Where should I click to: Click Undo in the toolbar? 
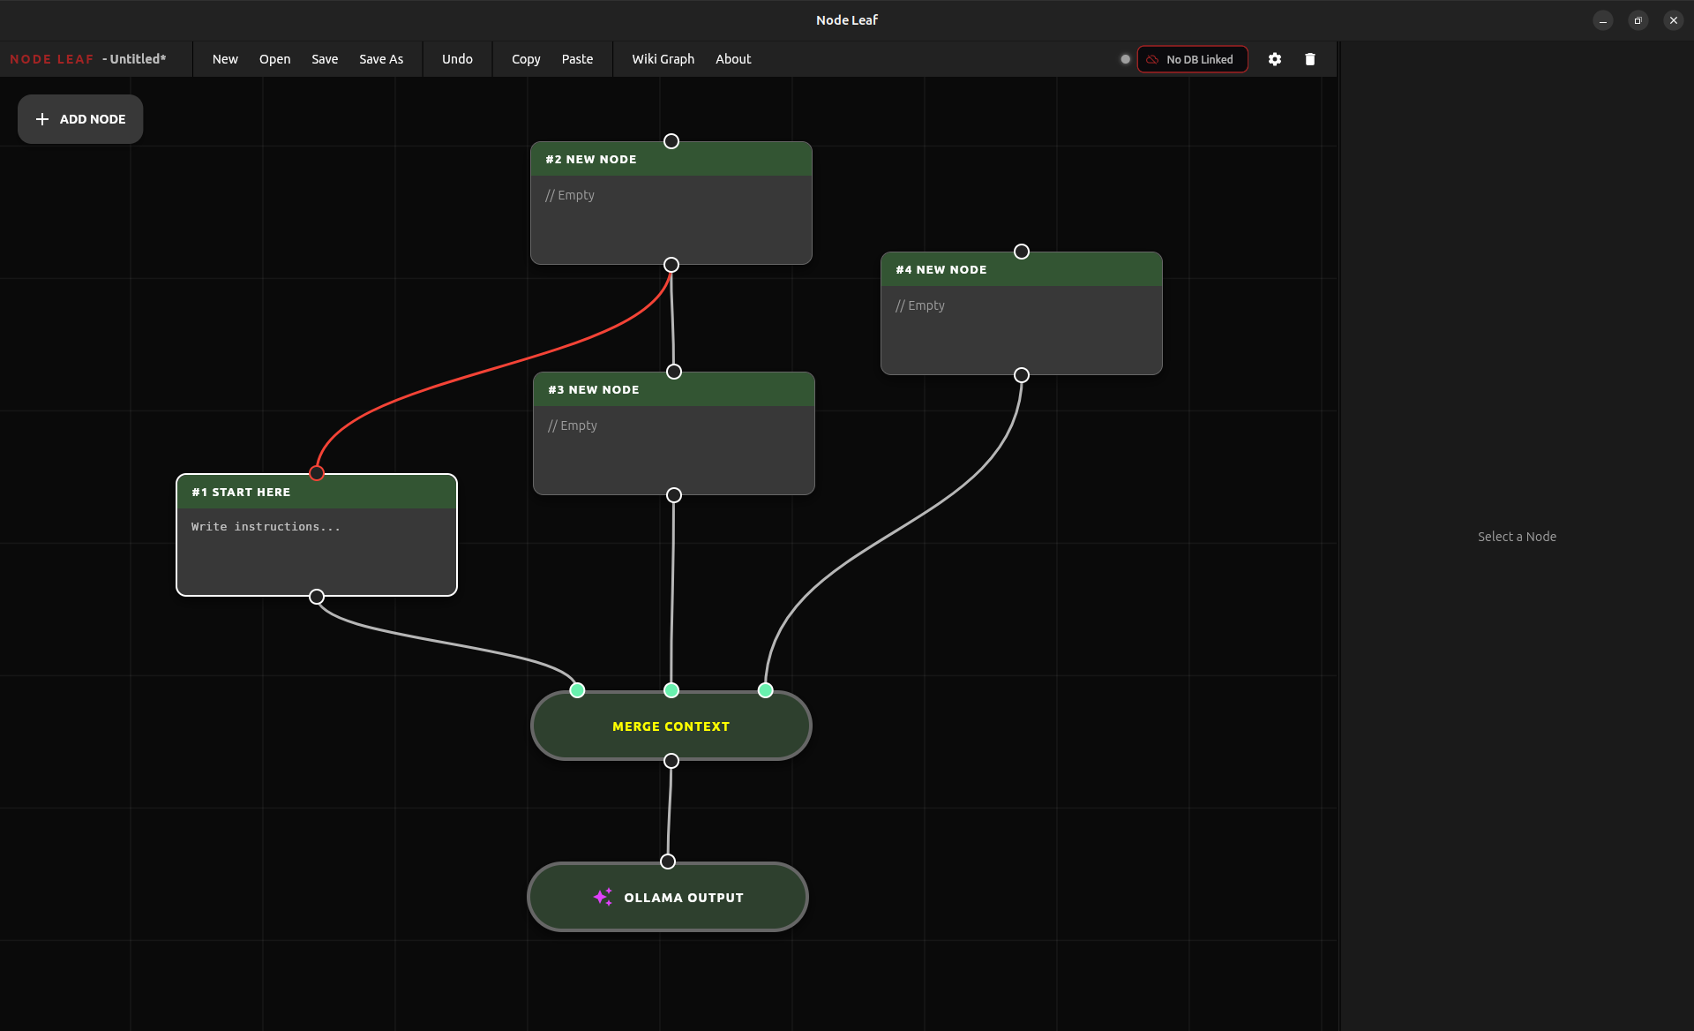(457, 59)
